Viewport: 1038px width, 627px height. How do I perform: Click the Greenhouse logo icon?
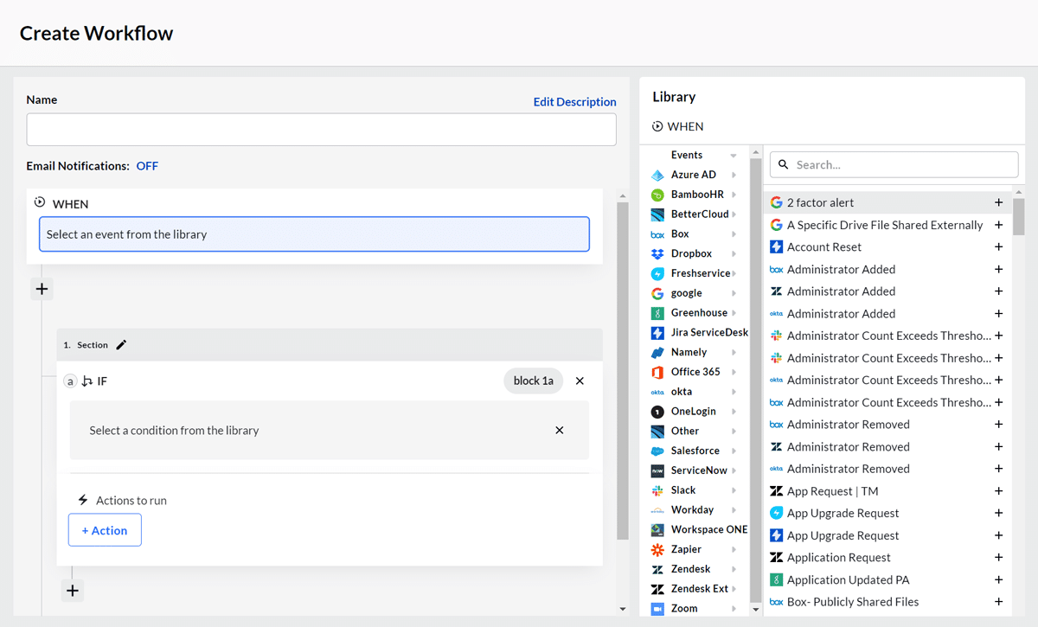tap(657, 313)
